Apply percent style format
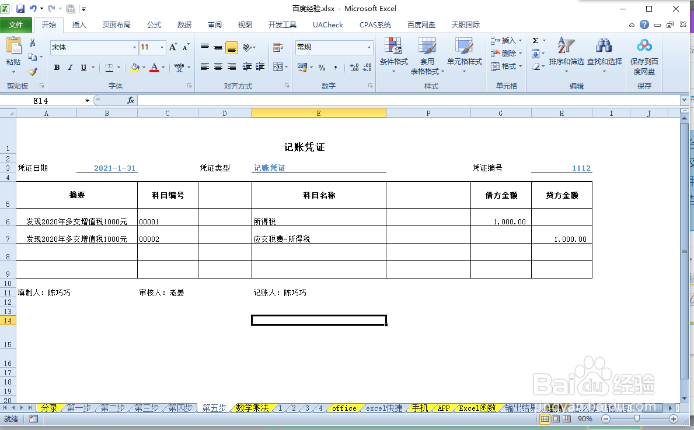 coord(322,68)
